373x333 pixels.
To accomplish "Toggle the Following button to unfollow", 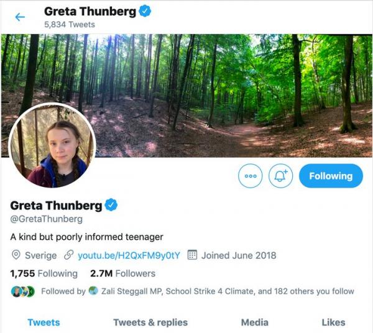I will (331, 176).
